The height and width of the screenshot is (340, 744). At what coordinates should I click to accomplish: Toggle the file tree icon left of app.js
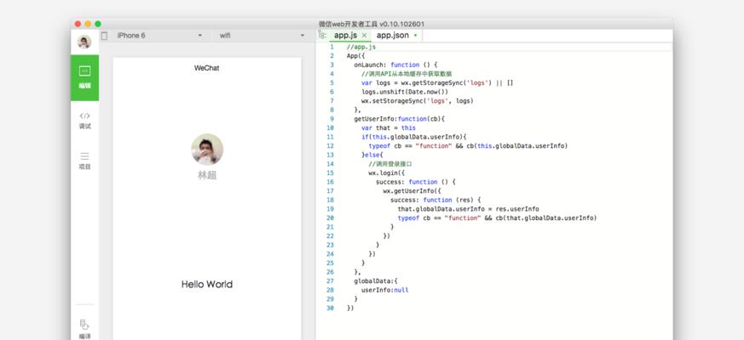(323, 35)
